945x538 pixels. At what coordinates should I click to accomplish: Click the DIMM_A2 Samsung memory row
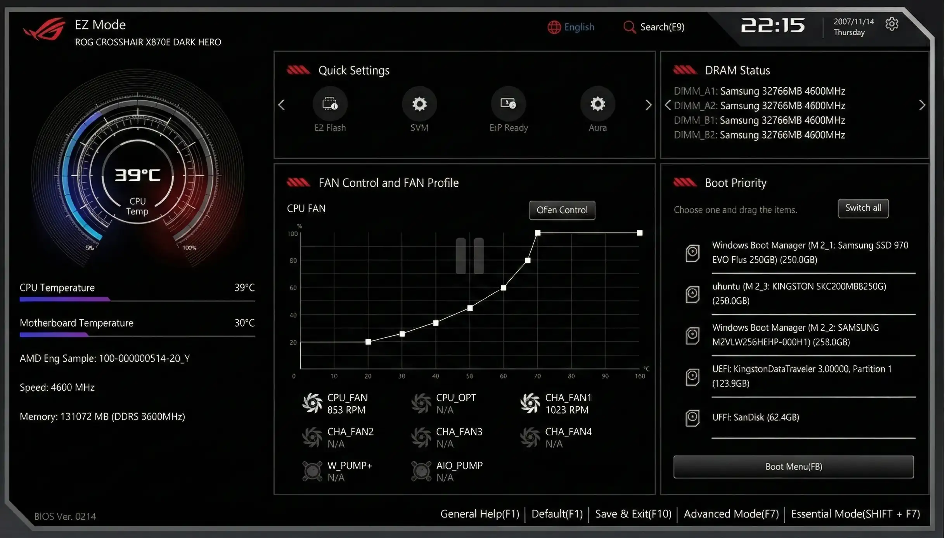pos(759,105)
